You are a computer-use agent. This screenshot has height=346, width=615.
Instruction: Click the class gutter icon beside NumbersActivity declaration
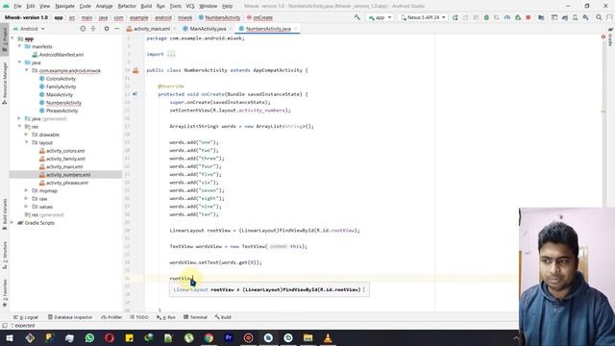pos(135,70)
